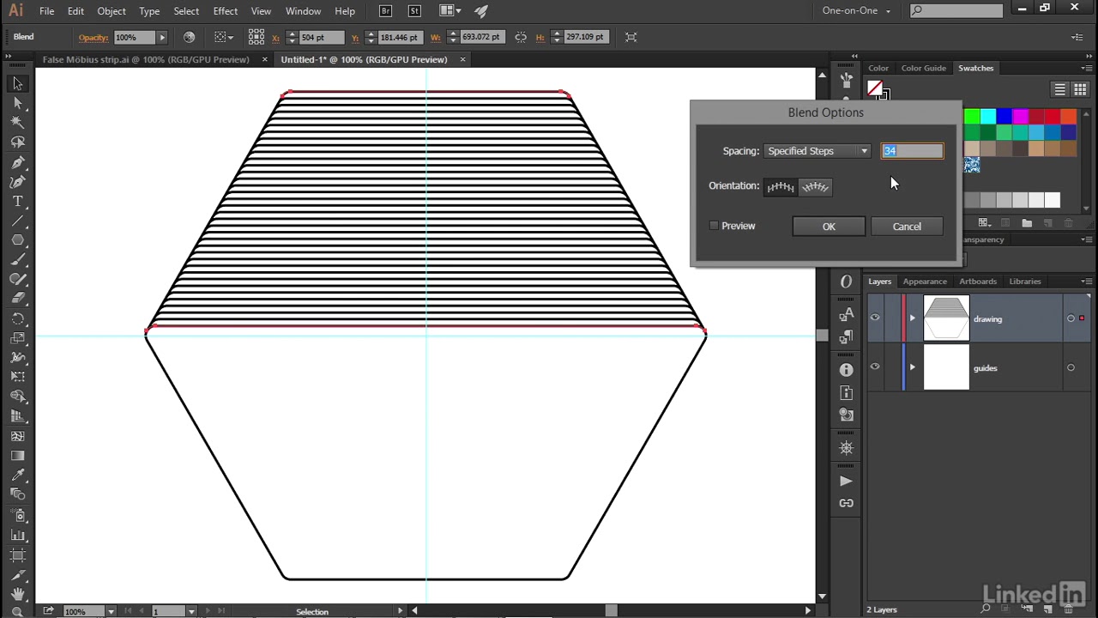Switch Swatches panel to thumbnail view

[1079, 89]
